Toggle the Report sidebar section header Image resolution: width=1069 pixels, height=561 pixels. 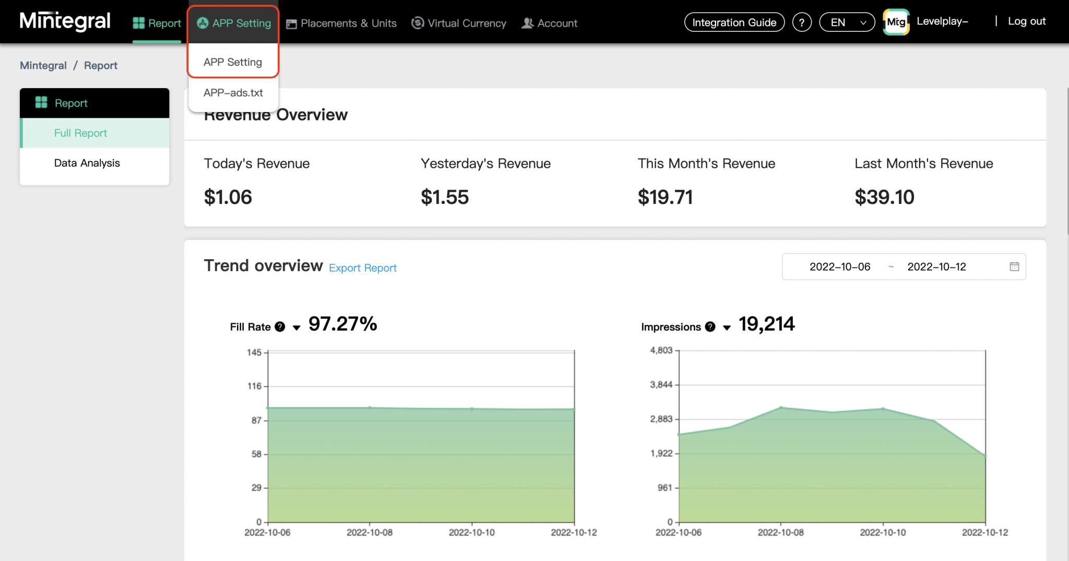(71, 103)
